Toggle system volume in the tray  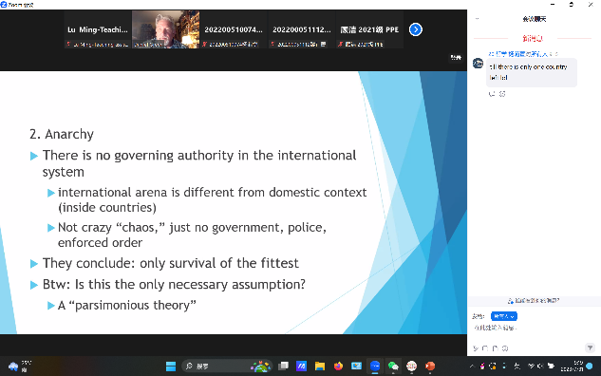coord(540,367)
